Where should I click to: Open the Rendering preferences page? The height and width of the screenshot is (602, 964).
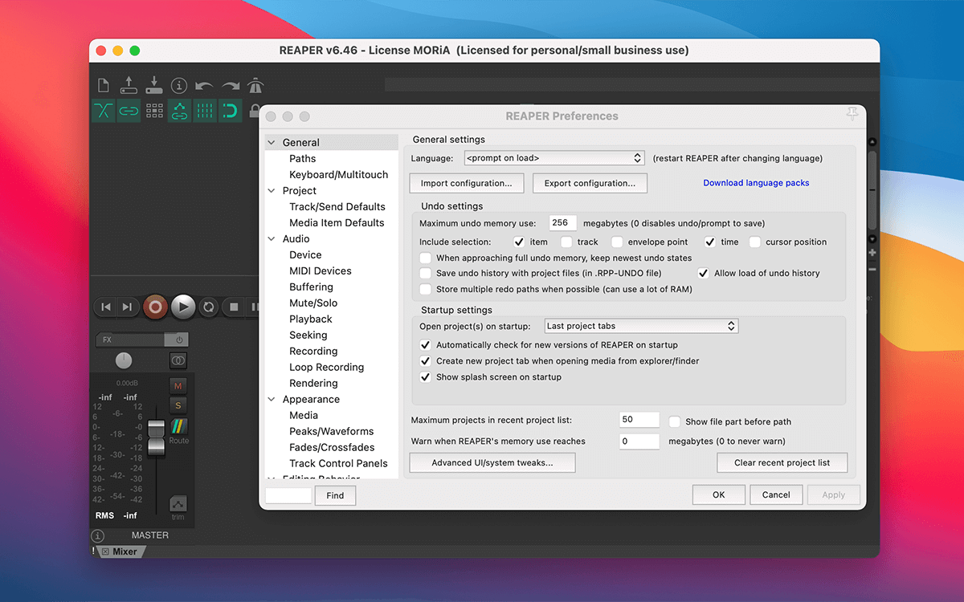click(x=314, y=384)
